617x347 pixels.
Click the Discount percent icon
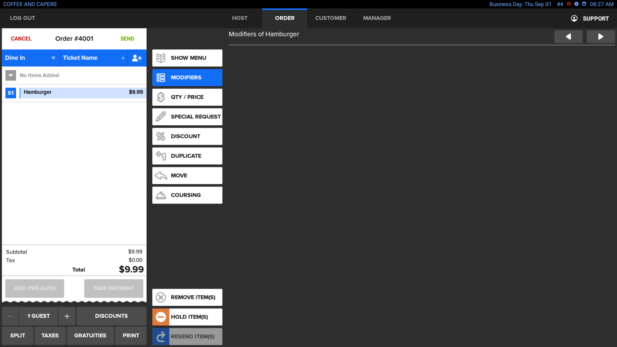(x=161, y=136)
